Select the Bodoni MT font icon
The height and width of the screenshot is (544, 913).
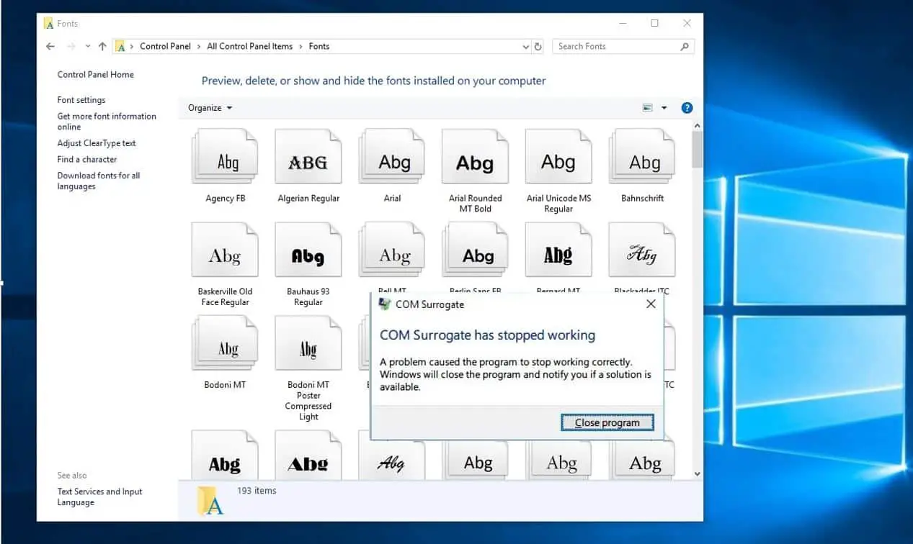point(225,343)
